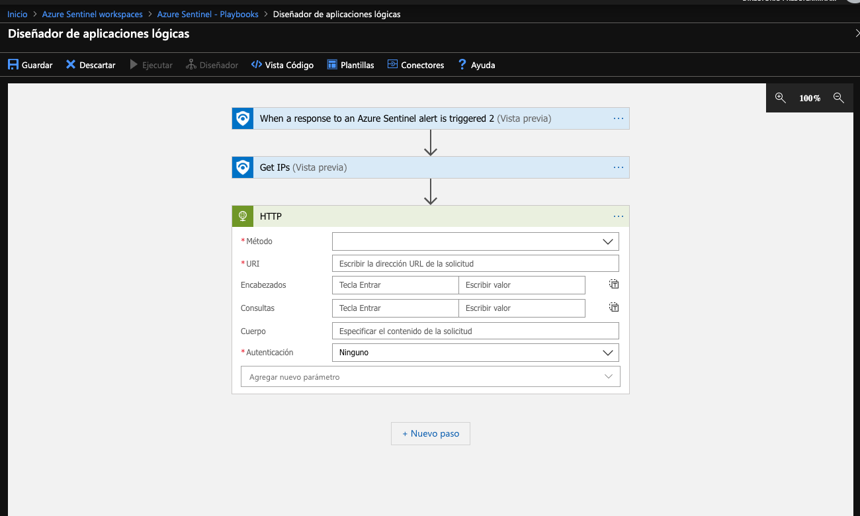Expand the Método dropdown

pyautogui.click(x=475, y=241)
